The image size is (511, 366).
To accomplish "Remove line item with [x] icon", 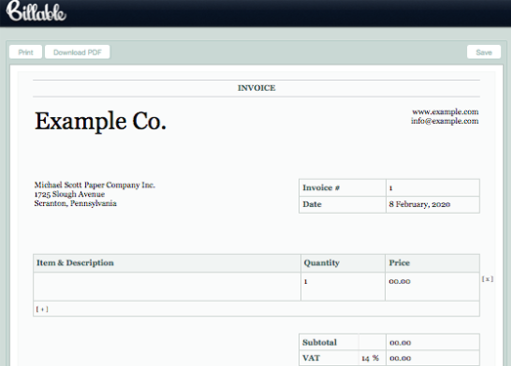I will pyautogui.click(x=488, y=279).
